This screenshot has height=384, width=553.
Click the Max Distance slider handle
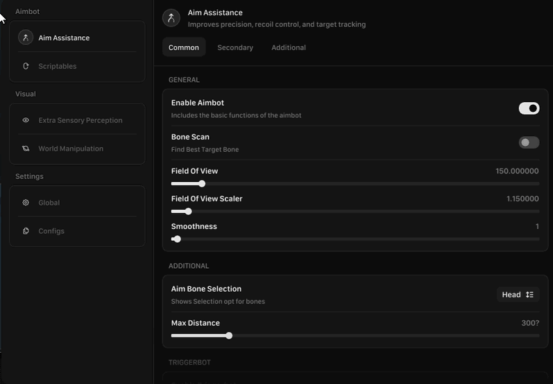click(229, 335)
